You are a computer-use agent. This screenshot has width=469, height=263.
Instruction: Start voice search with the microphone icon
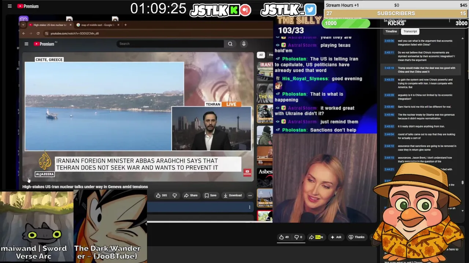(x=244, y=44)
